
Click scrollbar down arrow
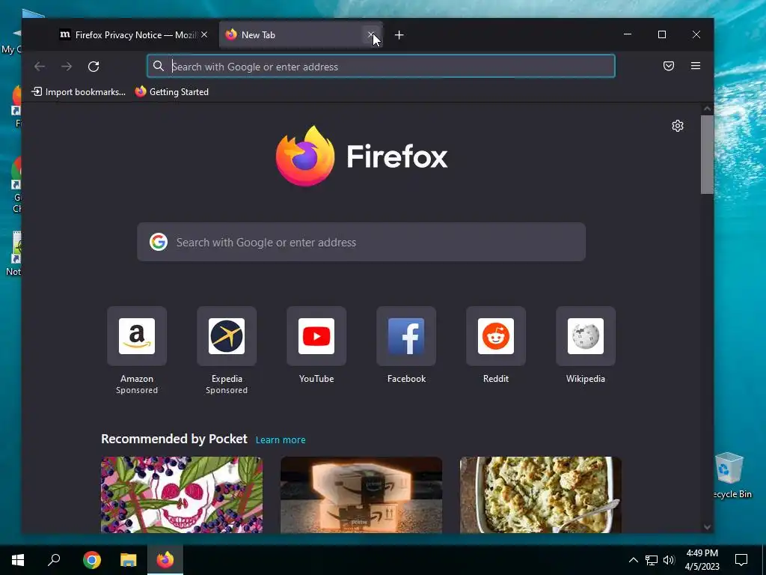(707, 527)
